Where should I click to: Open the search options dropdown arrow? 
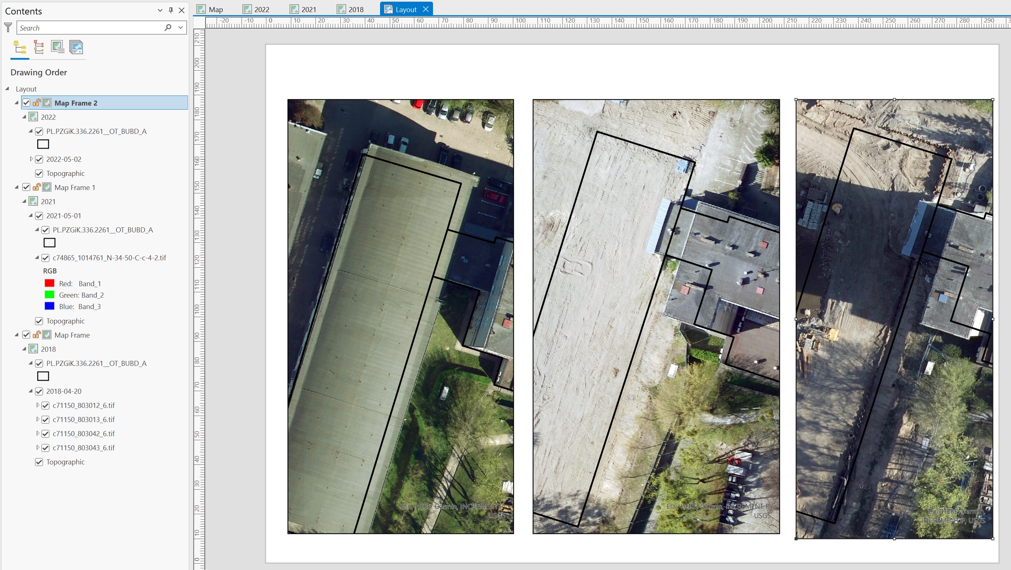click(x=181, y=28)
